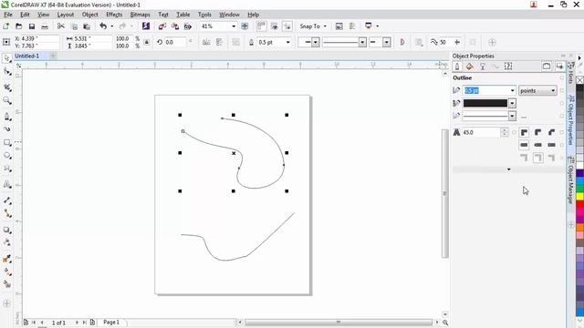This screenshot has height=328, width=584.
Task: Select round line cap option
Action: (x=537, y=145)
